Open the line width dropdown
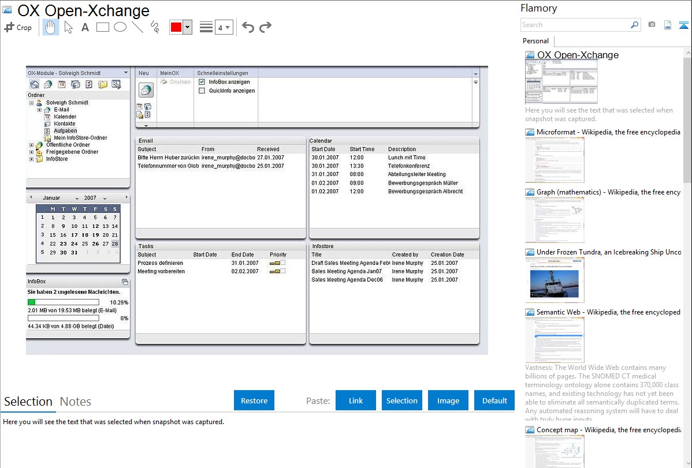Image resolution: width=692 pixels, height=468 pixels. (224, 27)
